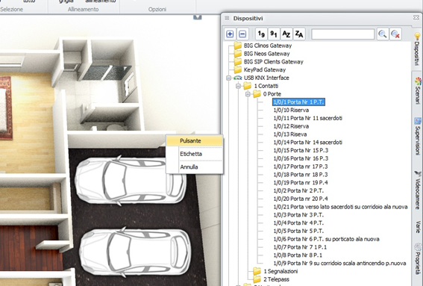Collapse the 0 Porte folder
This screenshot has width=423, height=286.
(248, 94)
